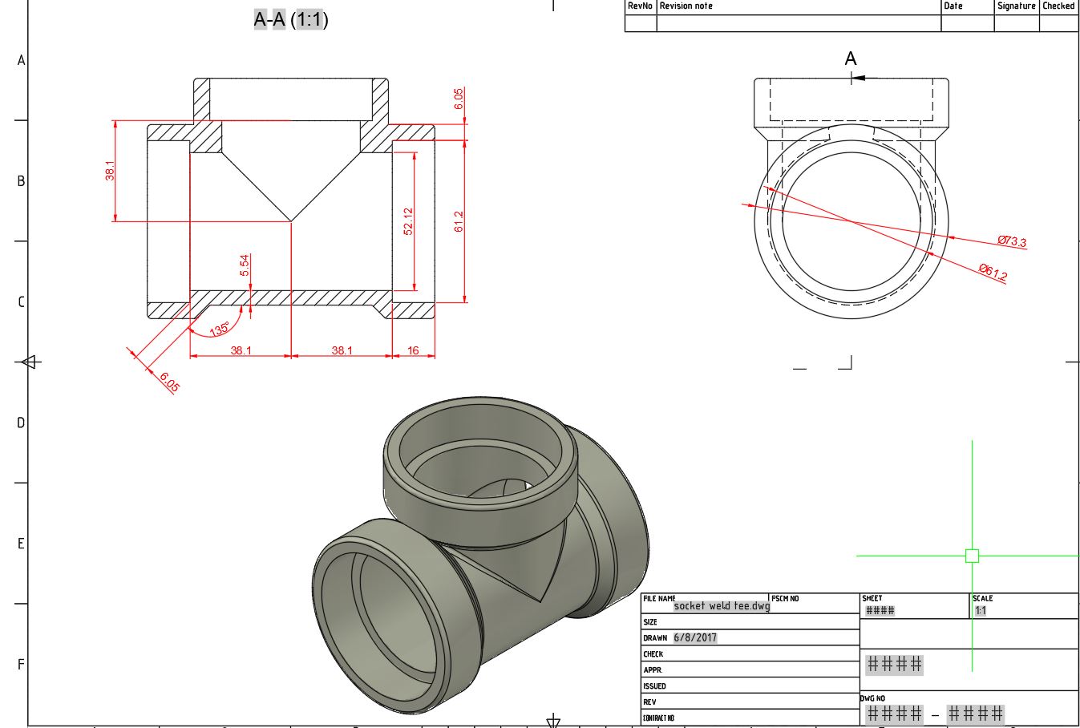Viewport: 1080px width, 728px height.
Task: Select the datum flag triangle on left border
Action: [29, 362]
